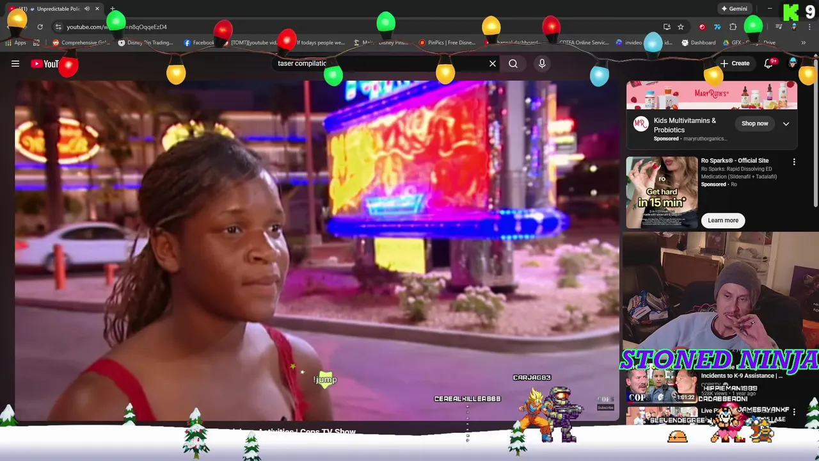Open the PinPics bookmark

(447, 43)
